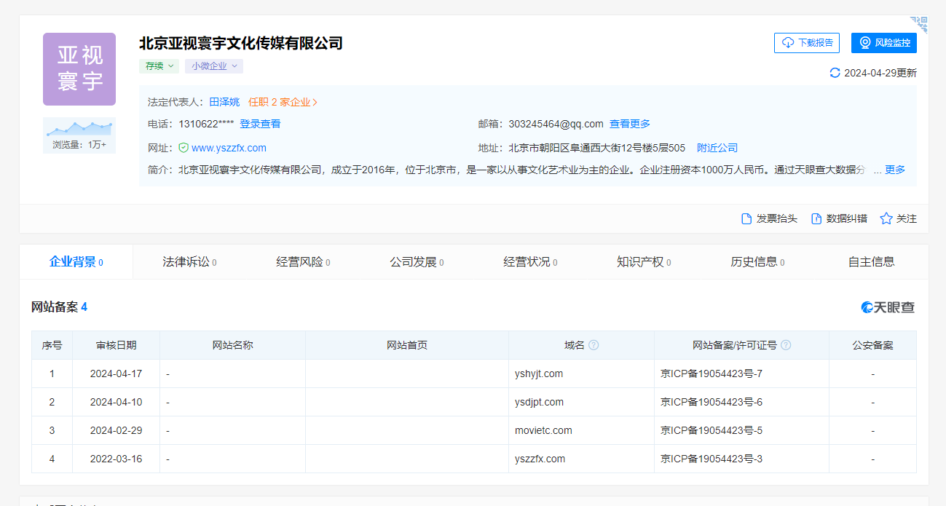Refresh the 2024-04-29 update icon
Viewport: 946px width, 506px height.
[835, 73]
